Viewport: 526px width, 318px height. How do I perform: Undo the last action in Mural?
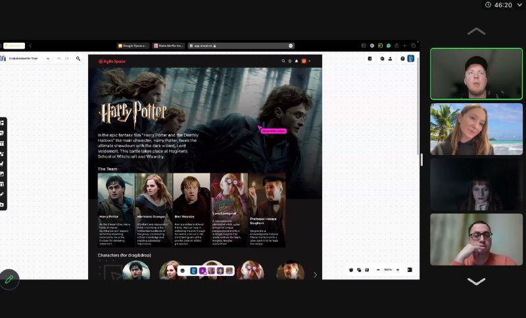pyautogui.click(x=59, y=58)
